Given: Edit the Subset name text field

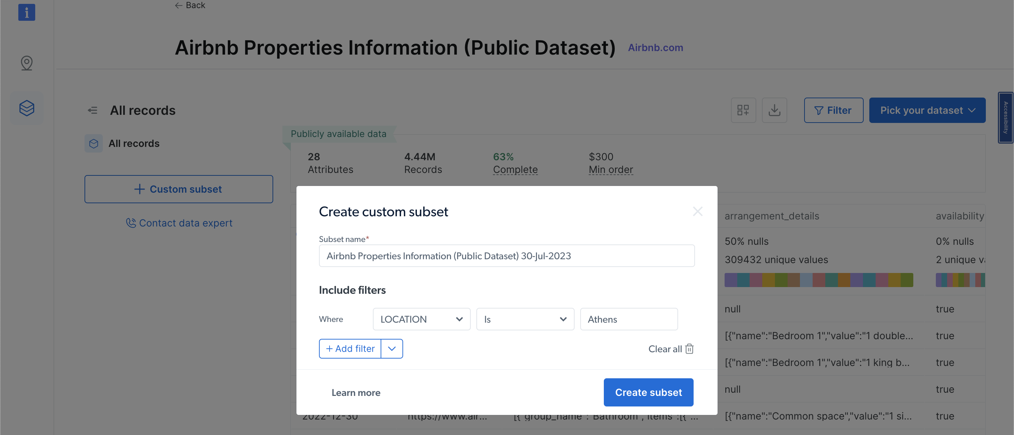Looking at the screenshot, I should pos(506,256).
